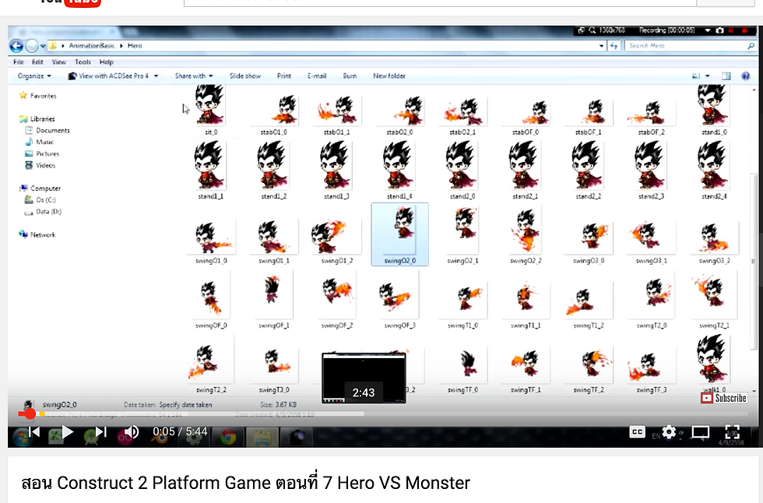Open the Help menu
This screenshot has height=503, width=763.
click(106, 62)
